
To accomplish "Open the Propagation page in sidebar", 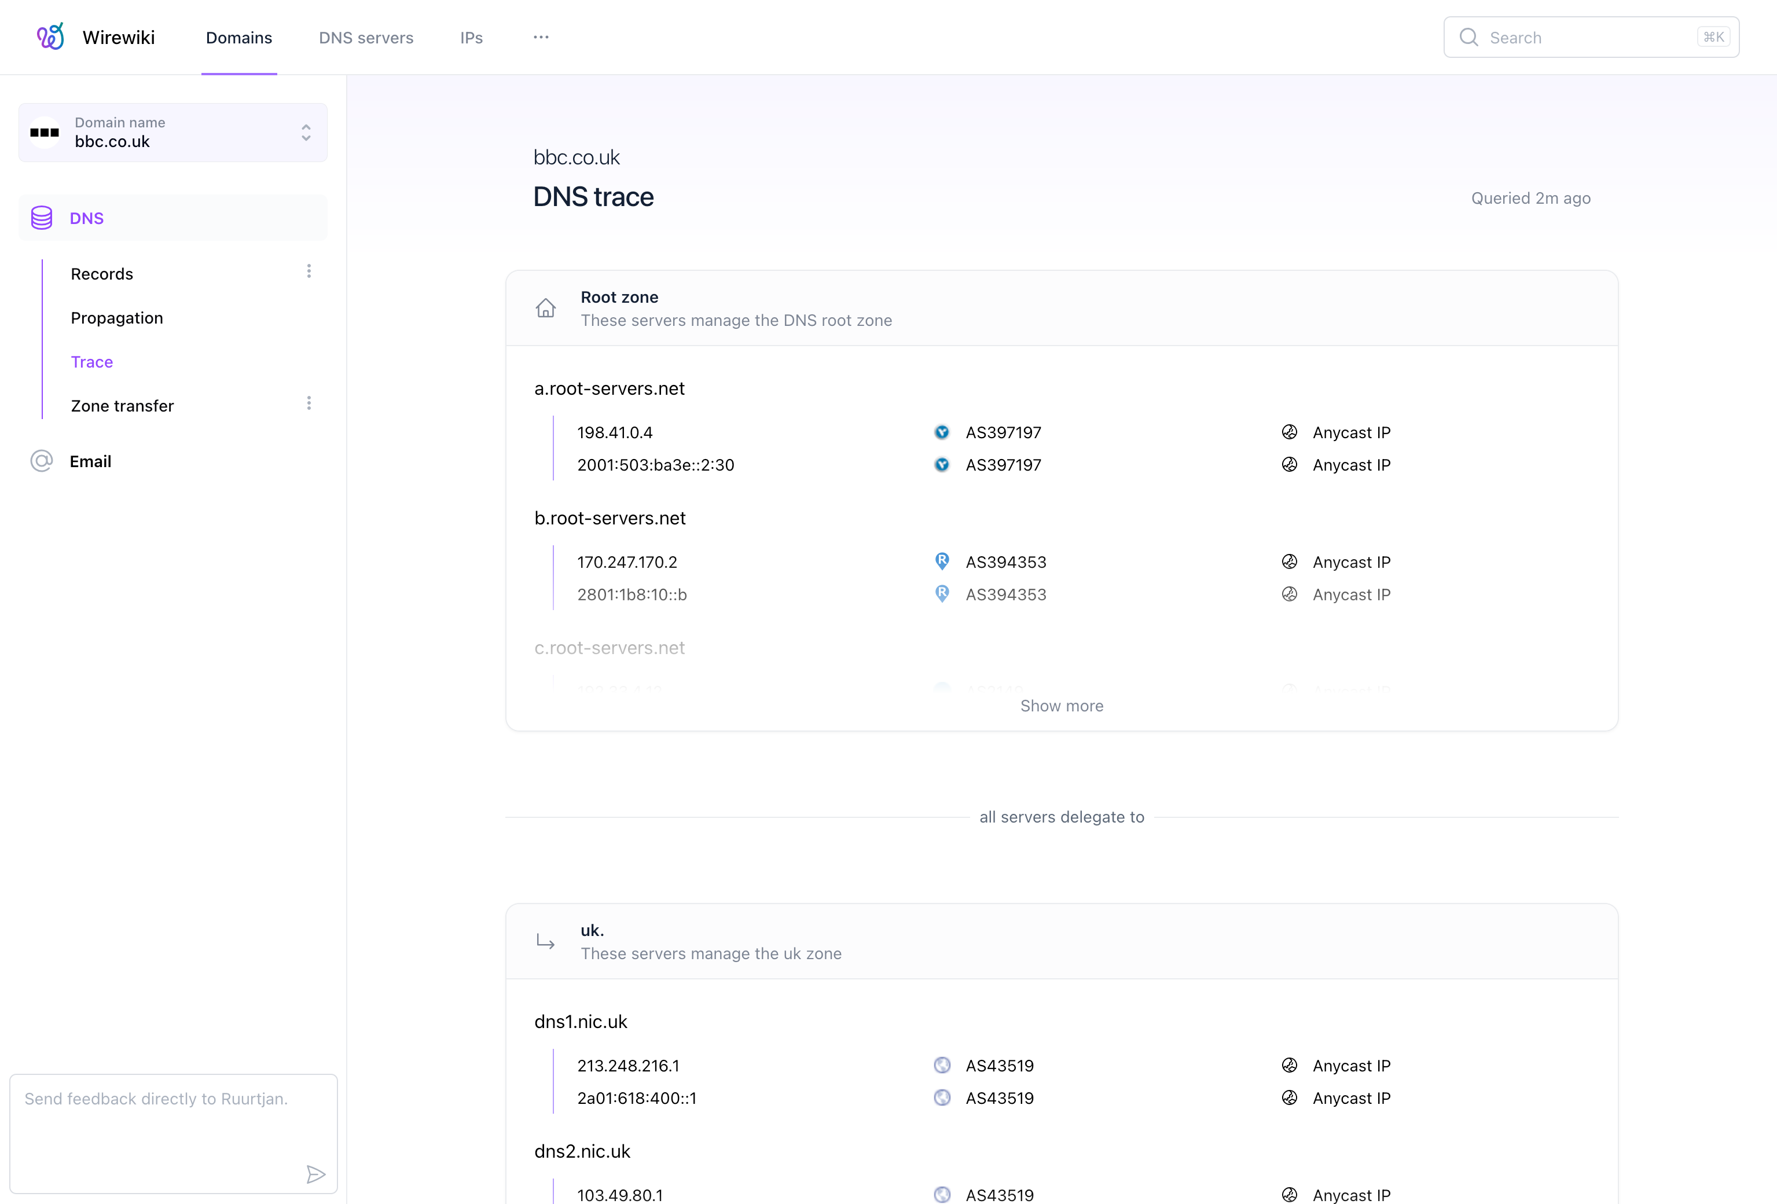I will 116,318.
